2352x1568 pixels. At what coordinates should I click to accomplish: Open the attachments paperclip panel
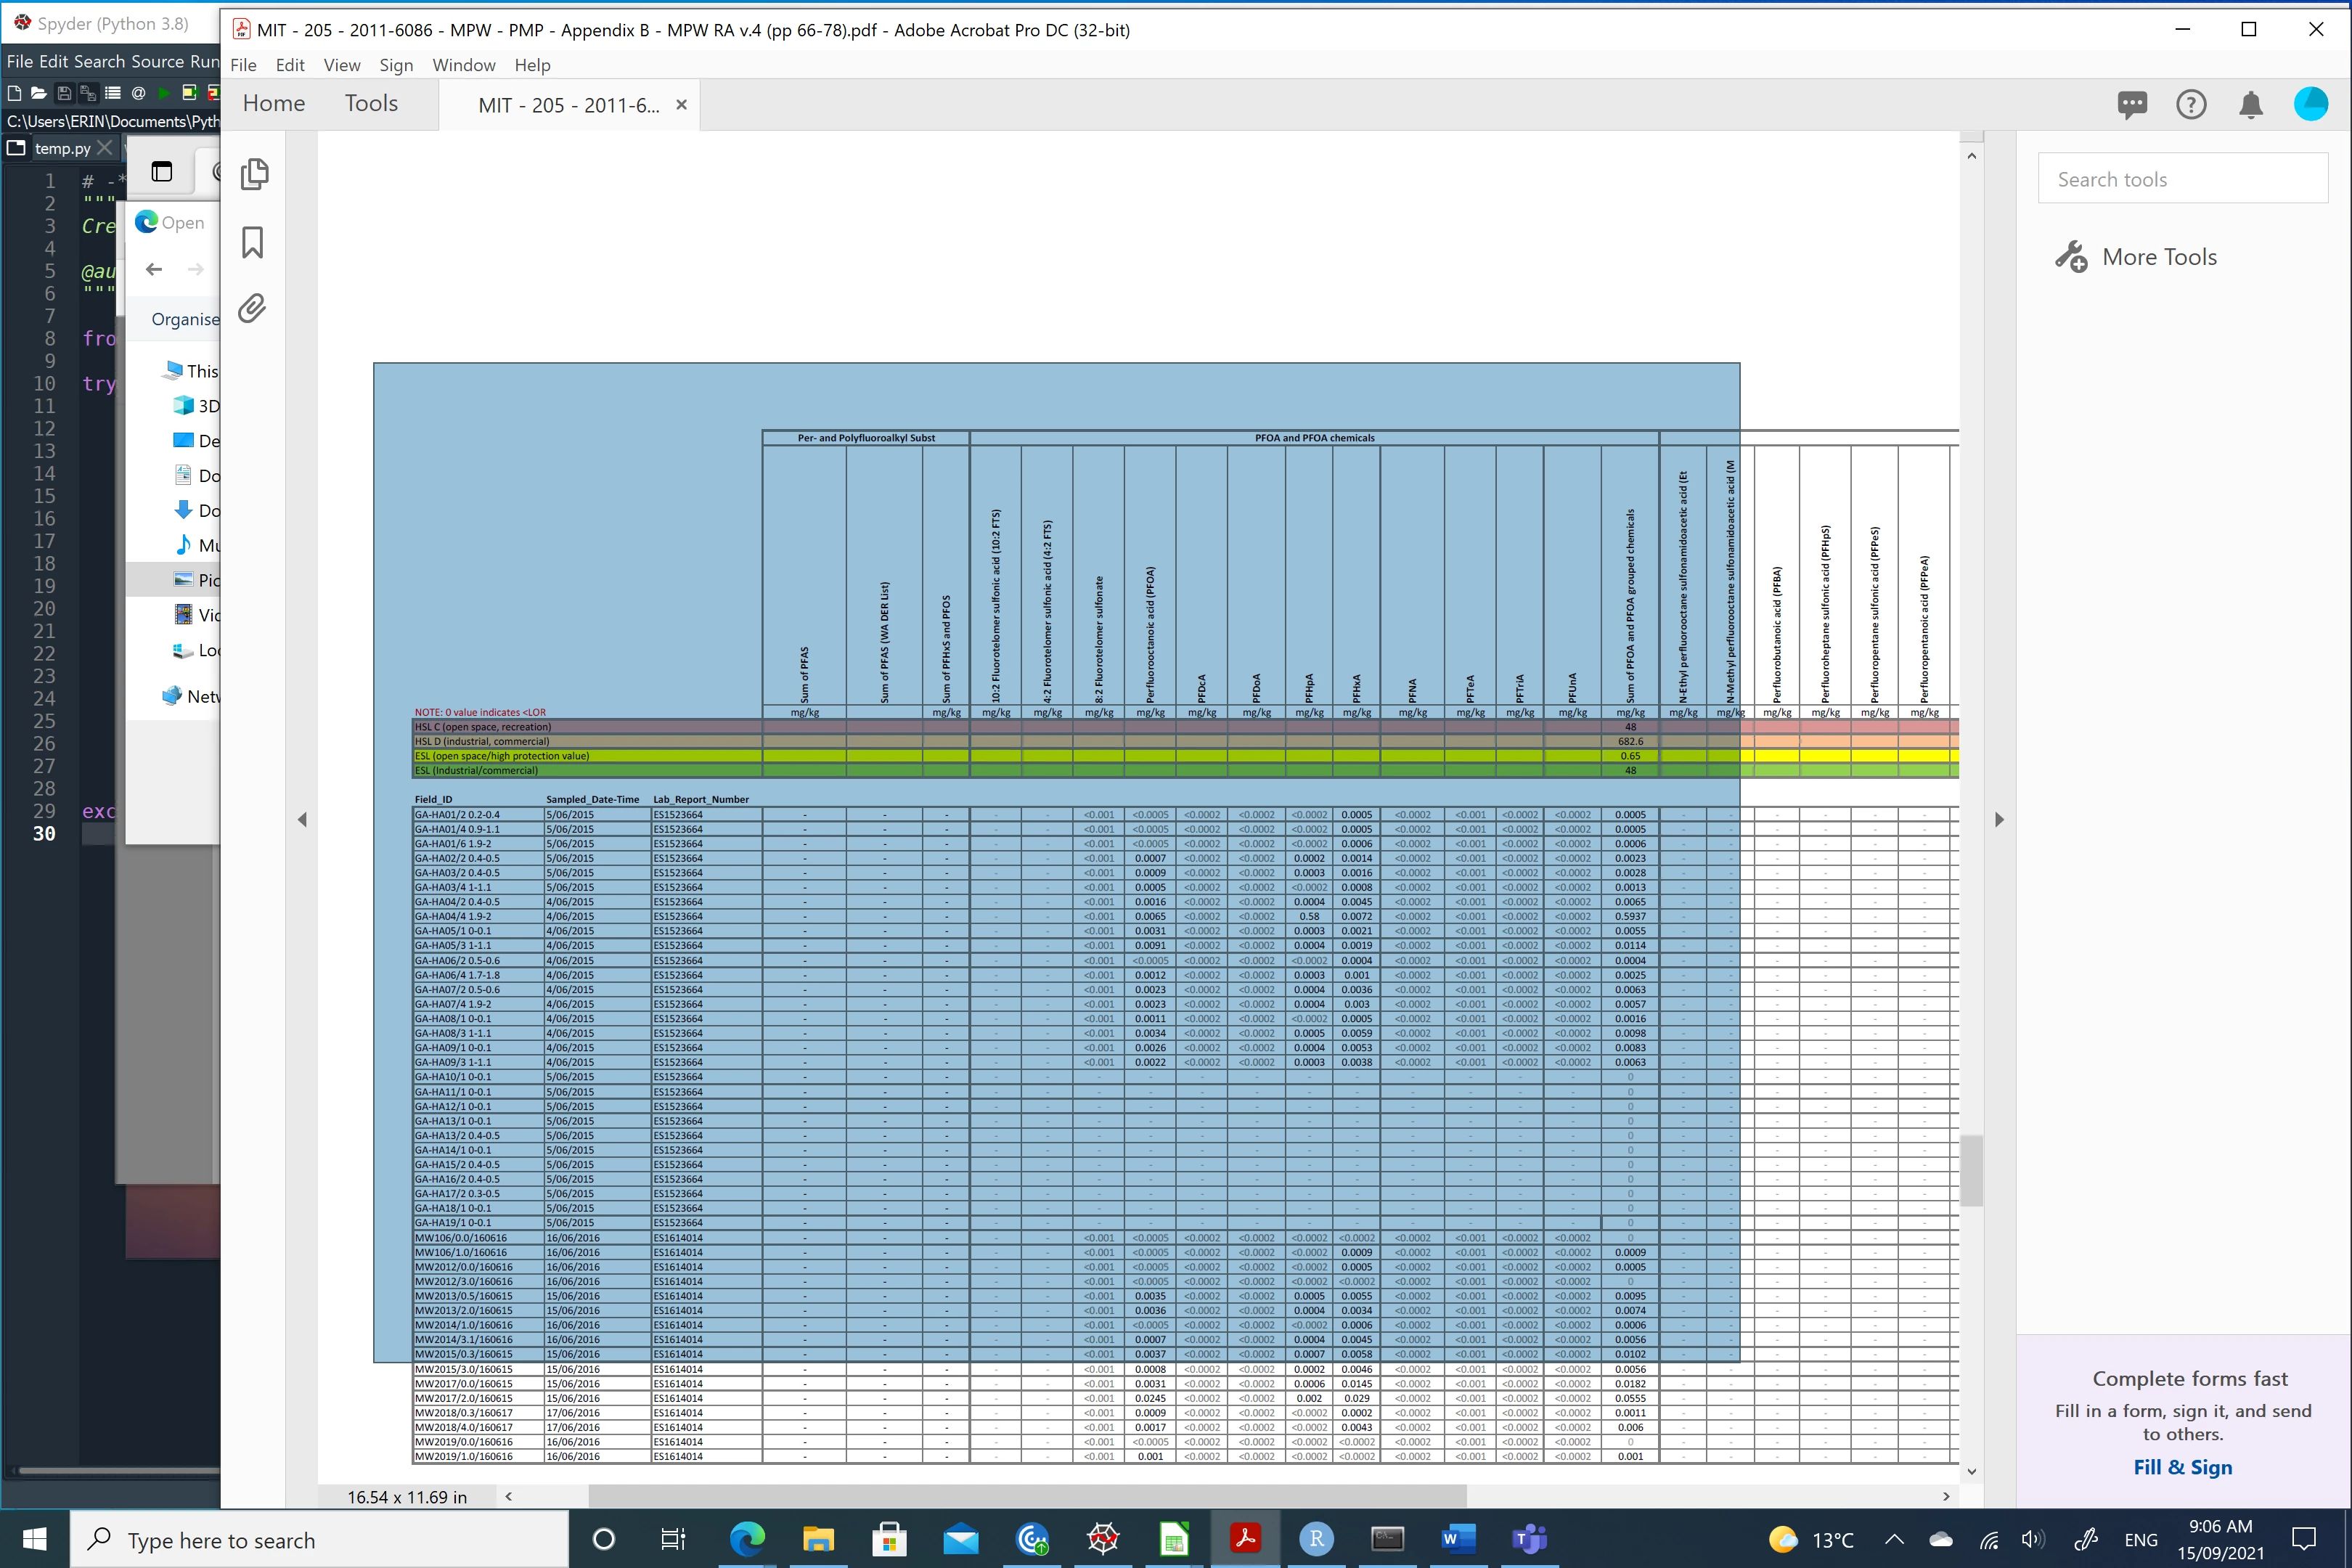pos(252,308)
